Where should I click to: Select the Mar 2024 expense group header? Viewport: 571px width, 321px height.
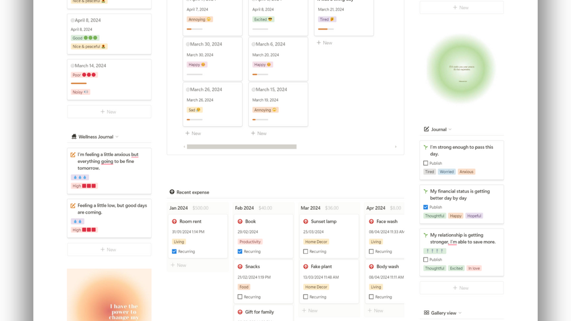click(310, 208)
